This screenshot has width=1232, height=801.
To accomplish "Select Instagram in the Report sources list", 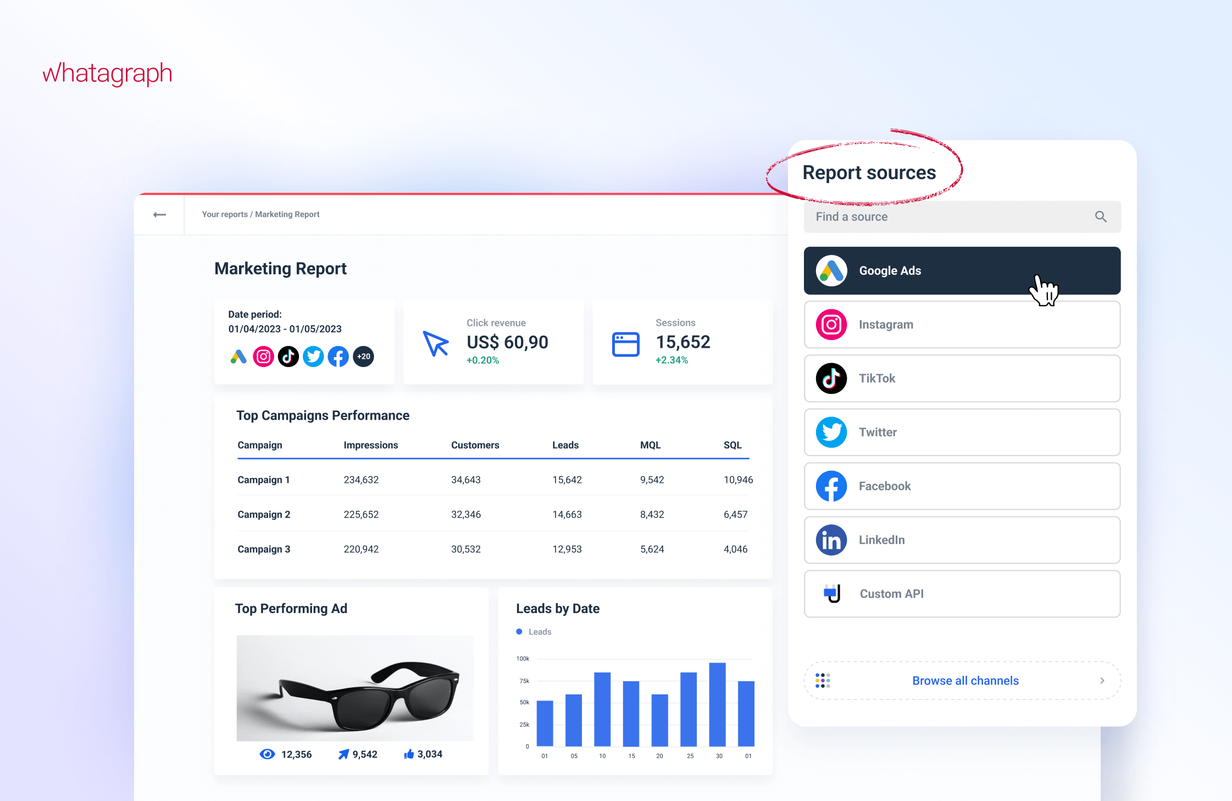I will 962,324.
